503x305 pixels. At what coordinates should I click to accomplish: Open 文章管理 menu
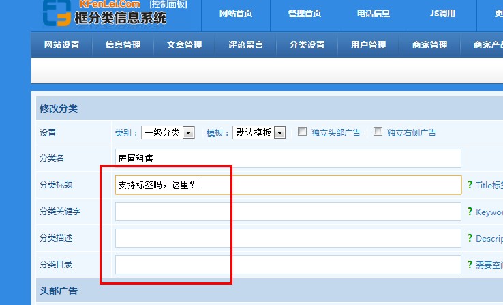point(185,45)
